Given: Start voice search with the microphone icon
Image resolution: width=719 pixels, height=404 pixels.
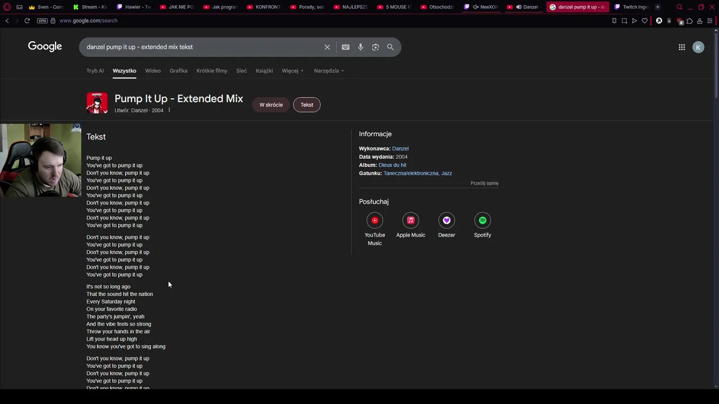Looking at the screenshot, I should pyautogui.click(x=361, y=47).
